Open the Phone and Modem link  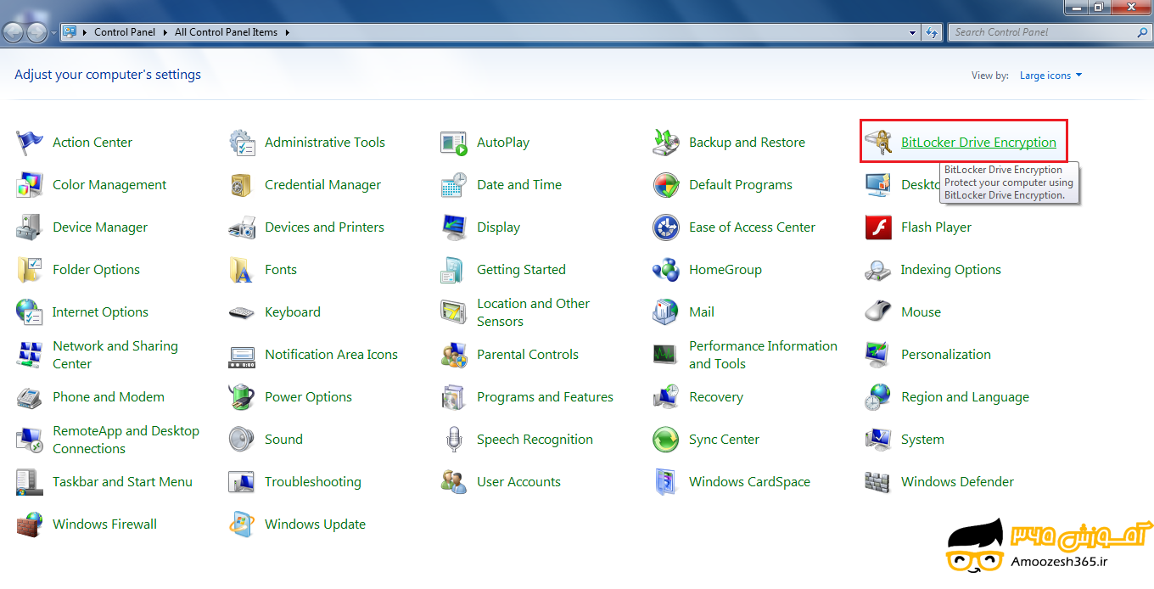[109, 397]
